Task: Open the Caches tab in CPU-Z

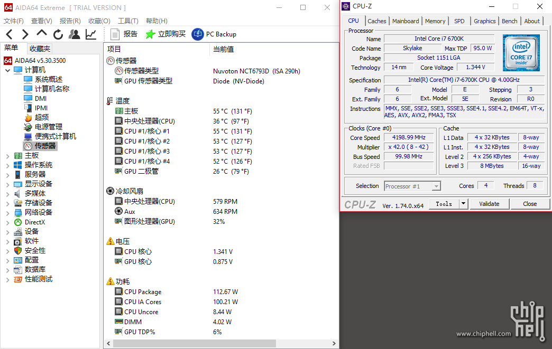Action: [376, 21]
